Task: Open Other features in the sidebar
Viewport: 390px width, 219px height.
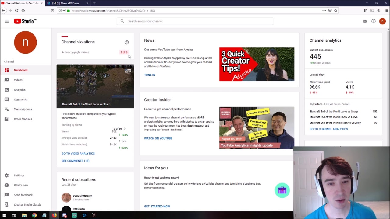Action: [26, 119]
